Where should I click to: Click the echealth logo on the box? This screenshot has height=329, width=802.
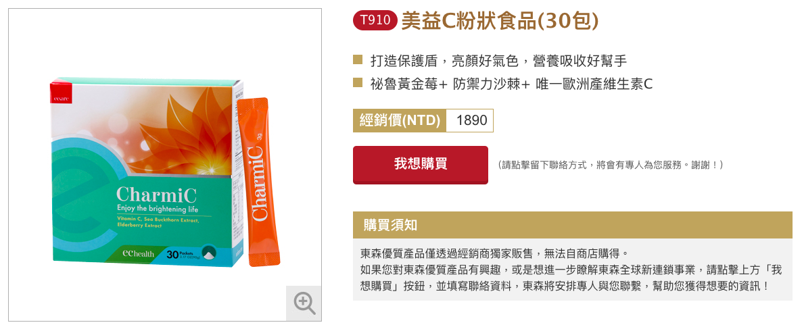pos(139,253)
